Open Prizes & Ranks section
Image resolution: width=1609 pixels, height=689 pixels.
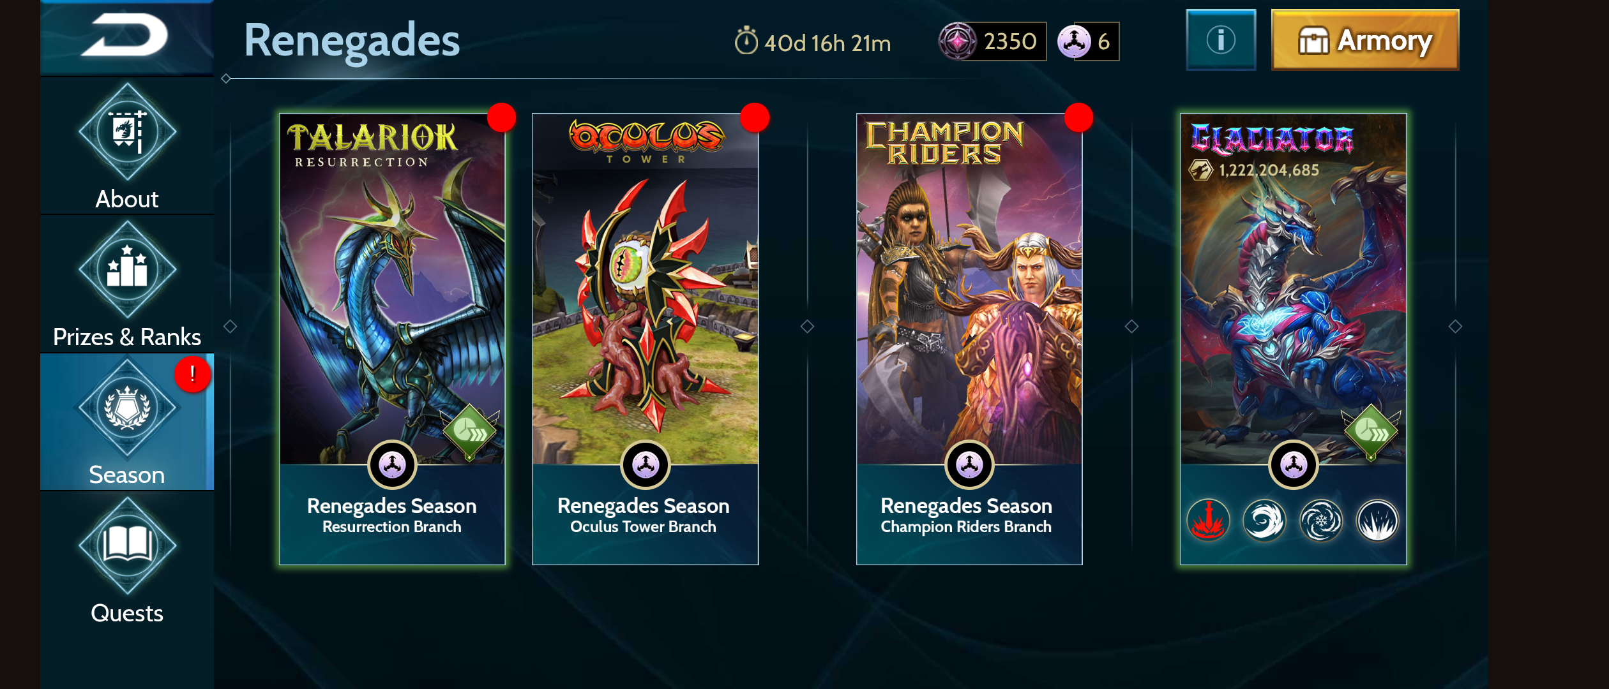pos(126,285)
